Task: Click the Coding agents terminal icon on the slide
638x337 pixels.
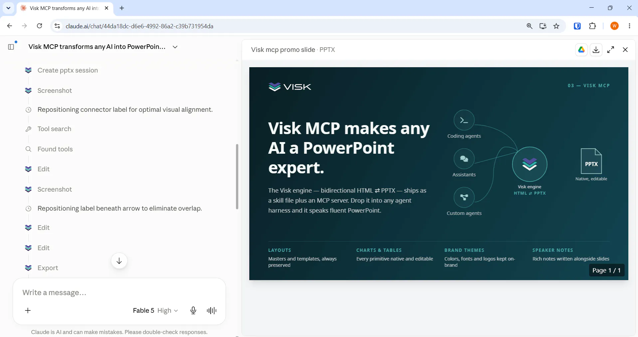Action: (x=464, y=120)
